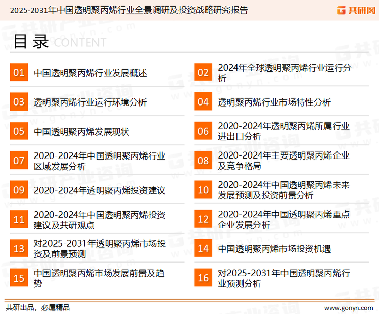Select chapter 中国透明聚丙烯行业区域发展分析
The width and height of the screenshot is (379, 314).
(x=100, y=161)
